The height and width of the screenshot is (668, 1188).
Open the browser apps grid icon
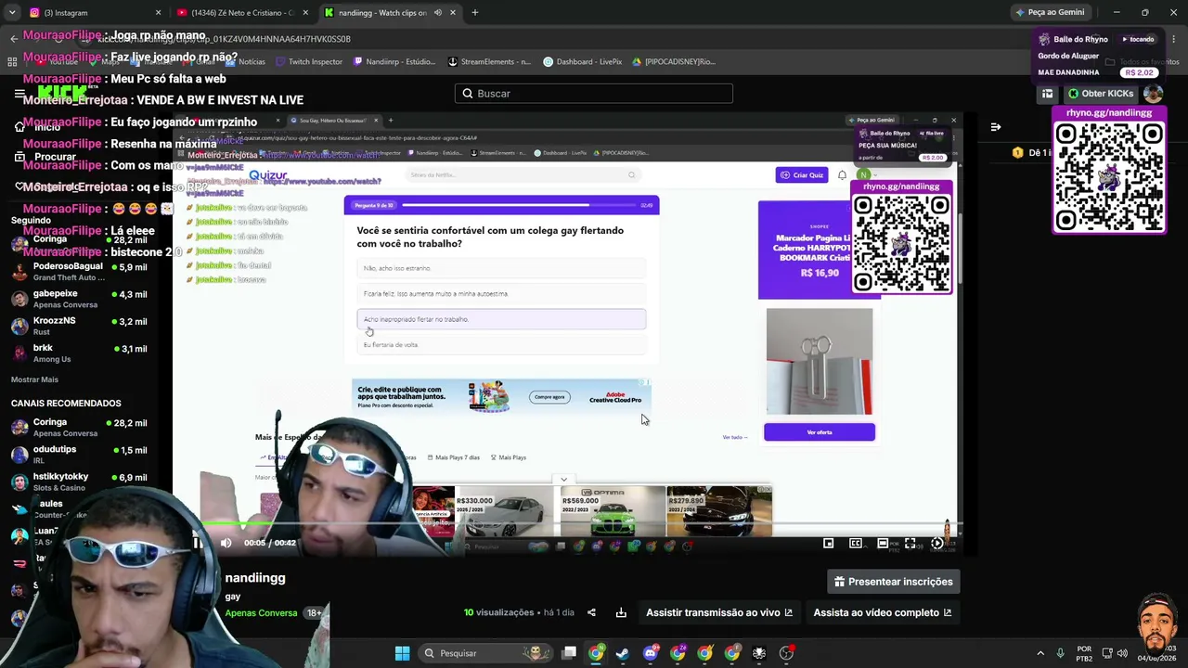point(12,62)
